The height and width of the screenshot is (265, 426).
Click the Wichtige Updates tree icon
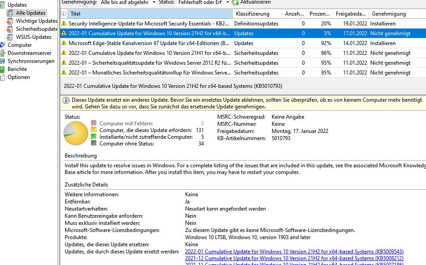click(10, 21)
